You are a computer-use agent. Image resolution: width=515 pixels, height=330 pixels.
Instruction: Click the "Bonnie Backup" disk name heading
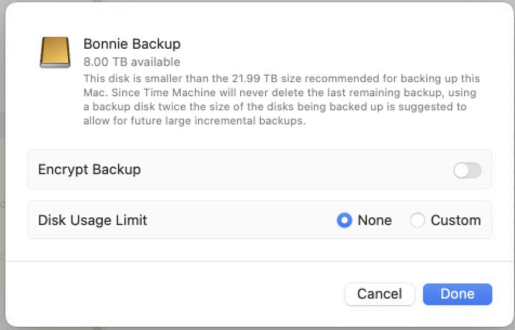pyautogui.click(x=131, y=44)
